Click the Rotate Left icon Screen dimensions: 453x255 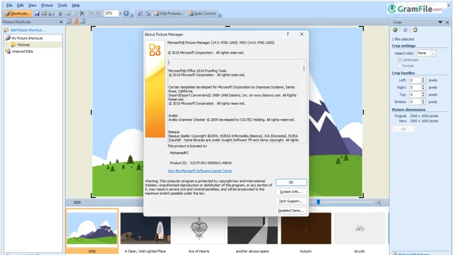[x=140, y=13]
